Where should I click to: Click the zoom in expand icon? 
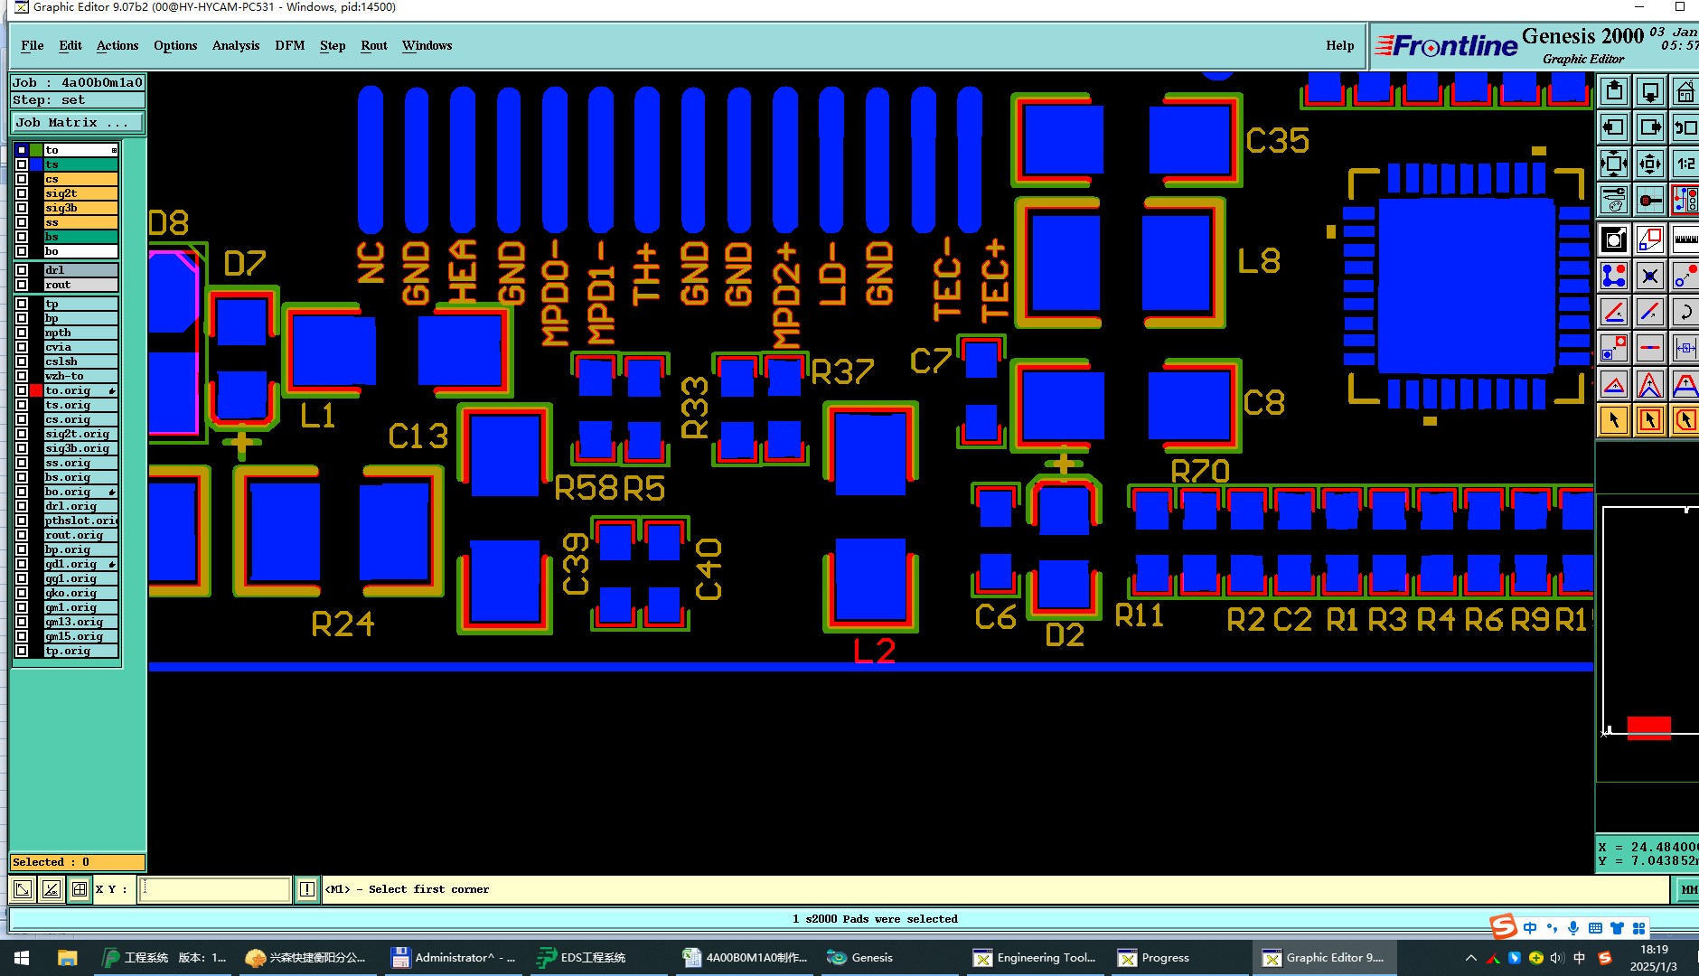pos(1614,164)
